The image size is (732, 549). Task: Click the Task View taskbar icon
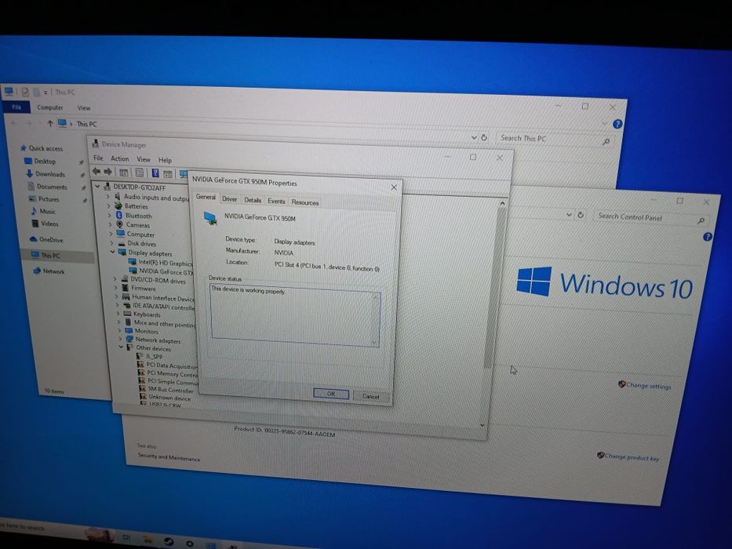click(x=126, y=537)
